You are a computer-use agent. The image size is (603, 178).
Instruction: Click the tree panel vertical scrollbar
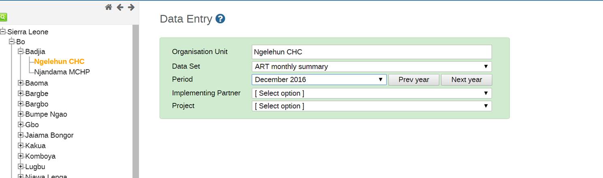click(x=136, y=101)
